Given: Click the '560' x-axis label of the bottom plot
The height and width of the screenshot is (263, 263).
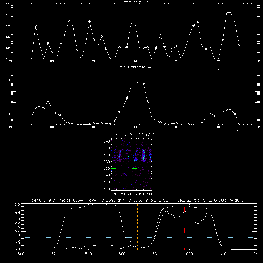Looking at the screenshot, I should (122, 254).
